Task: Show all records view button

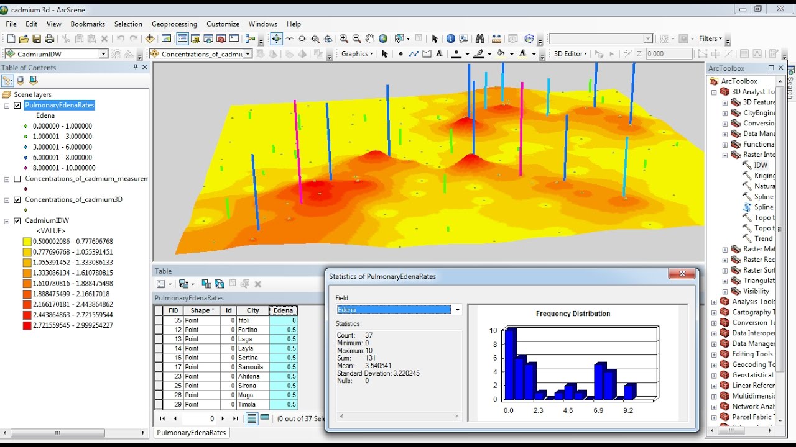Action: (252, 418)
